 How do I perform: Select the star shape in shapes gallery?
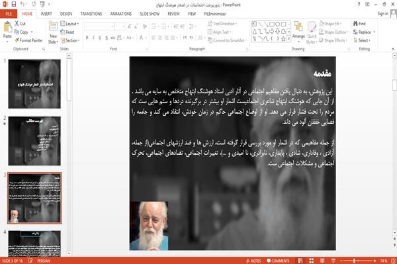(283, 39)
